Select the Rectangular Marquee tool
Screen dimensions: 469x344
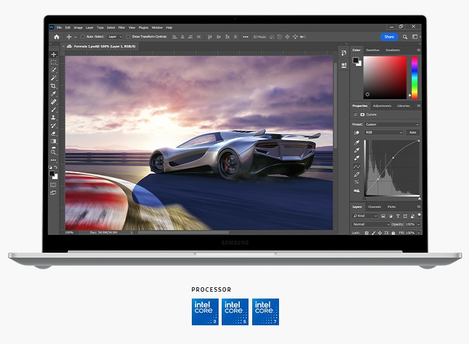click(x=54, y=62)
